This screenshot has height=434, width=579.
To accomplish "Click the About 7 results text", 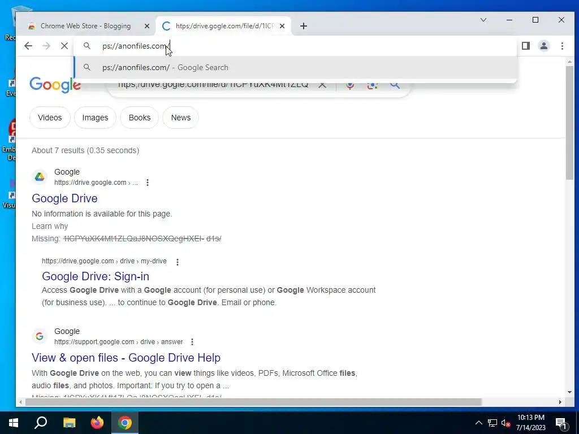I will pyautogui.click(x=85, y=150).
